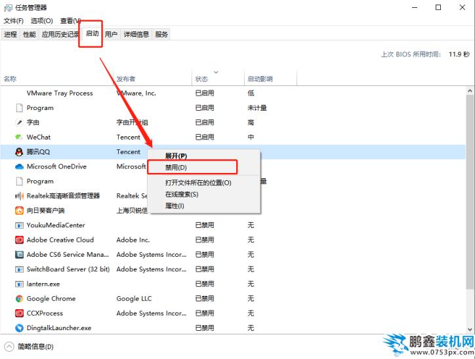Choose 属性(I) in the context menu
The height and width of the screenshot is (359, 475).
tap(204, 206)
